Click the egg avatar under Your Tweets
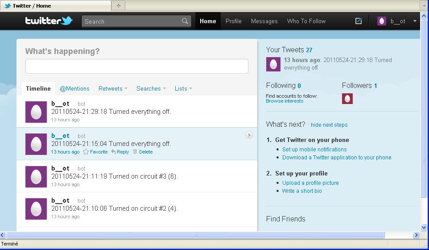The image size is (429, 250). coord(273,64)
